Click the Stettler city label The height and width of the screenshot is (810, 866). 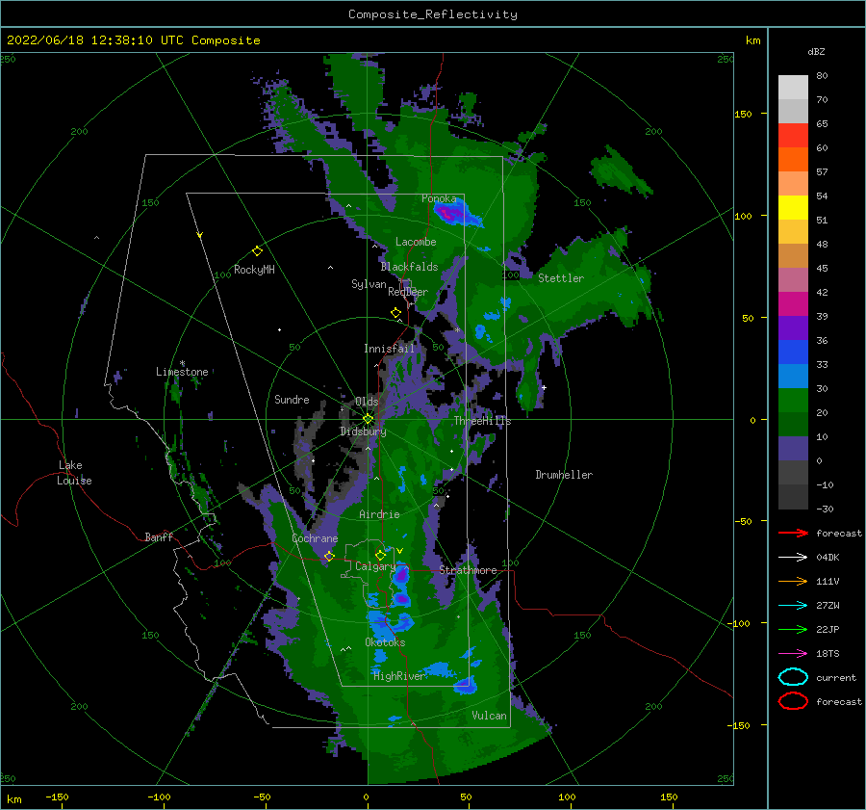point(561,278)
